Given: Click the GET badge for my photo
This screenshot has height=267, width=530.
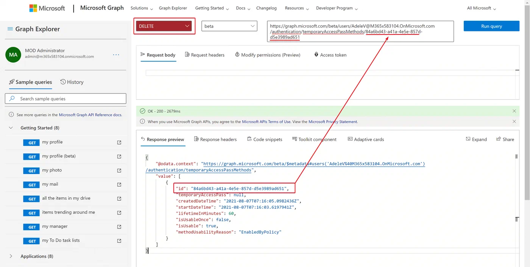Looking at the screenshot, I should [x=32, y=171].
